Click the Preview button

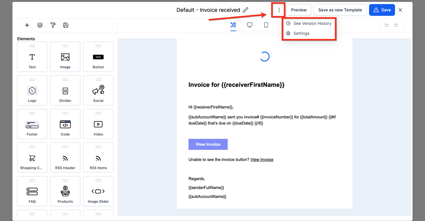tap(299, 10)
